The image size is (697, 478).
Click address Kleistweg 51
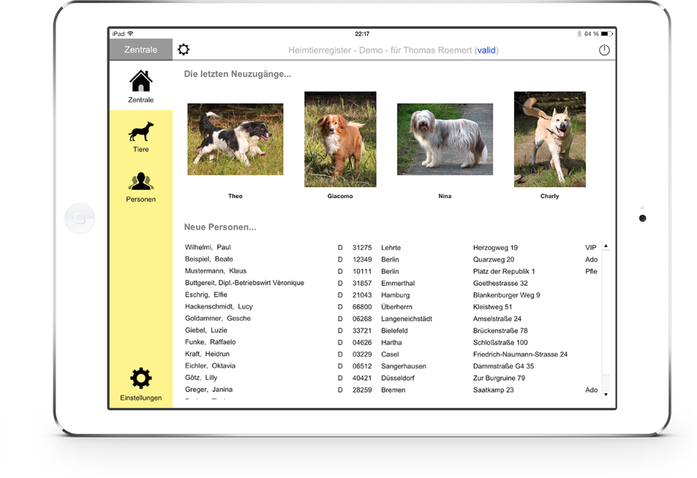pyautogui.click(x=493, y=307)
